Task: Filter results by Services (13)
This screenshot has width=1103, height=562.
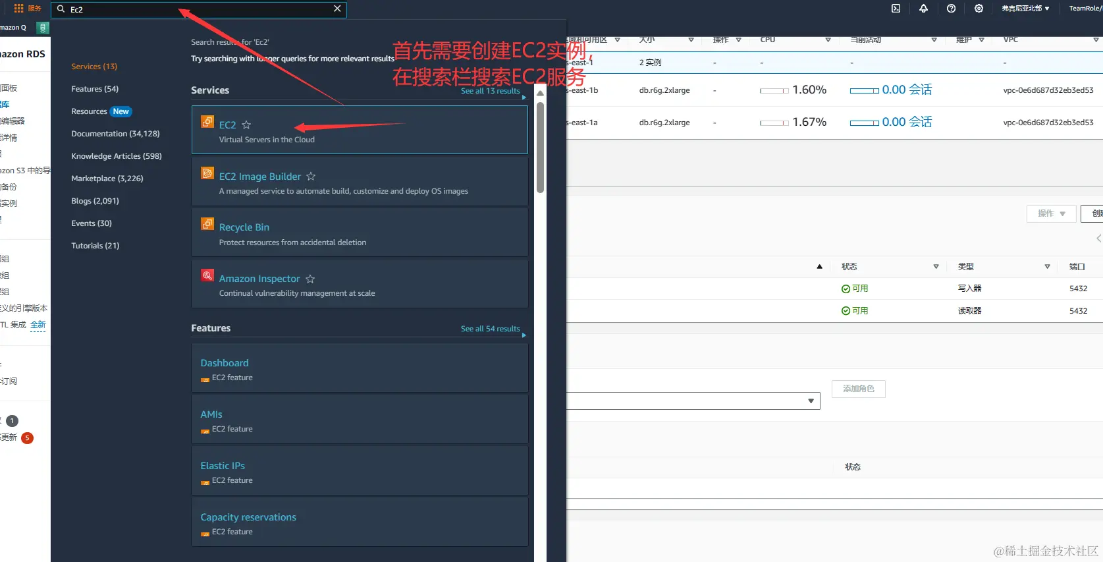Action: [94, 67]
